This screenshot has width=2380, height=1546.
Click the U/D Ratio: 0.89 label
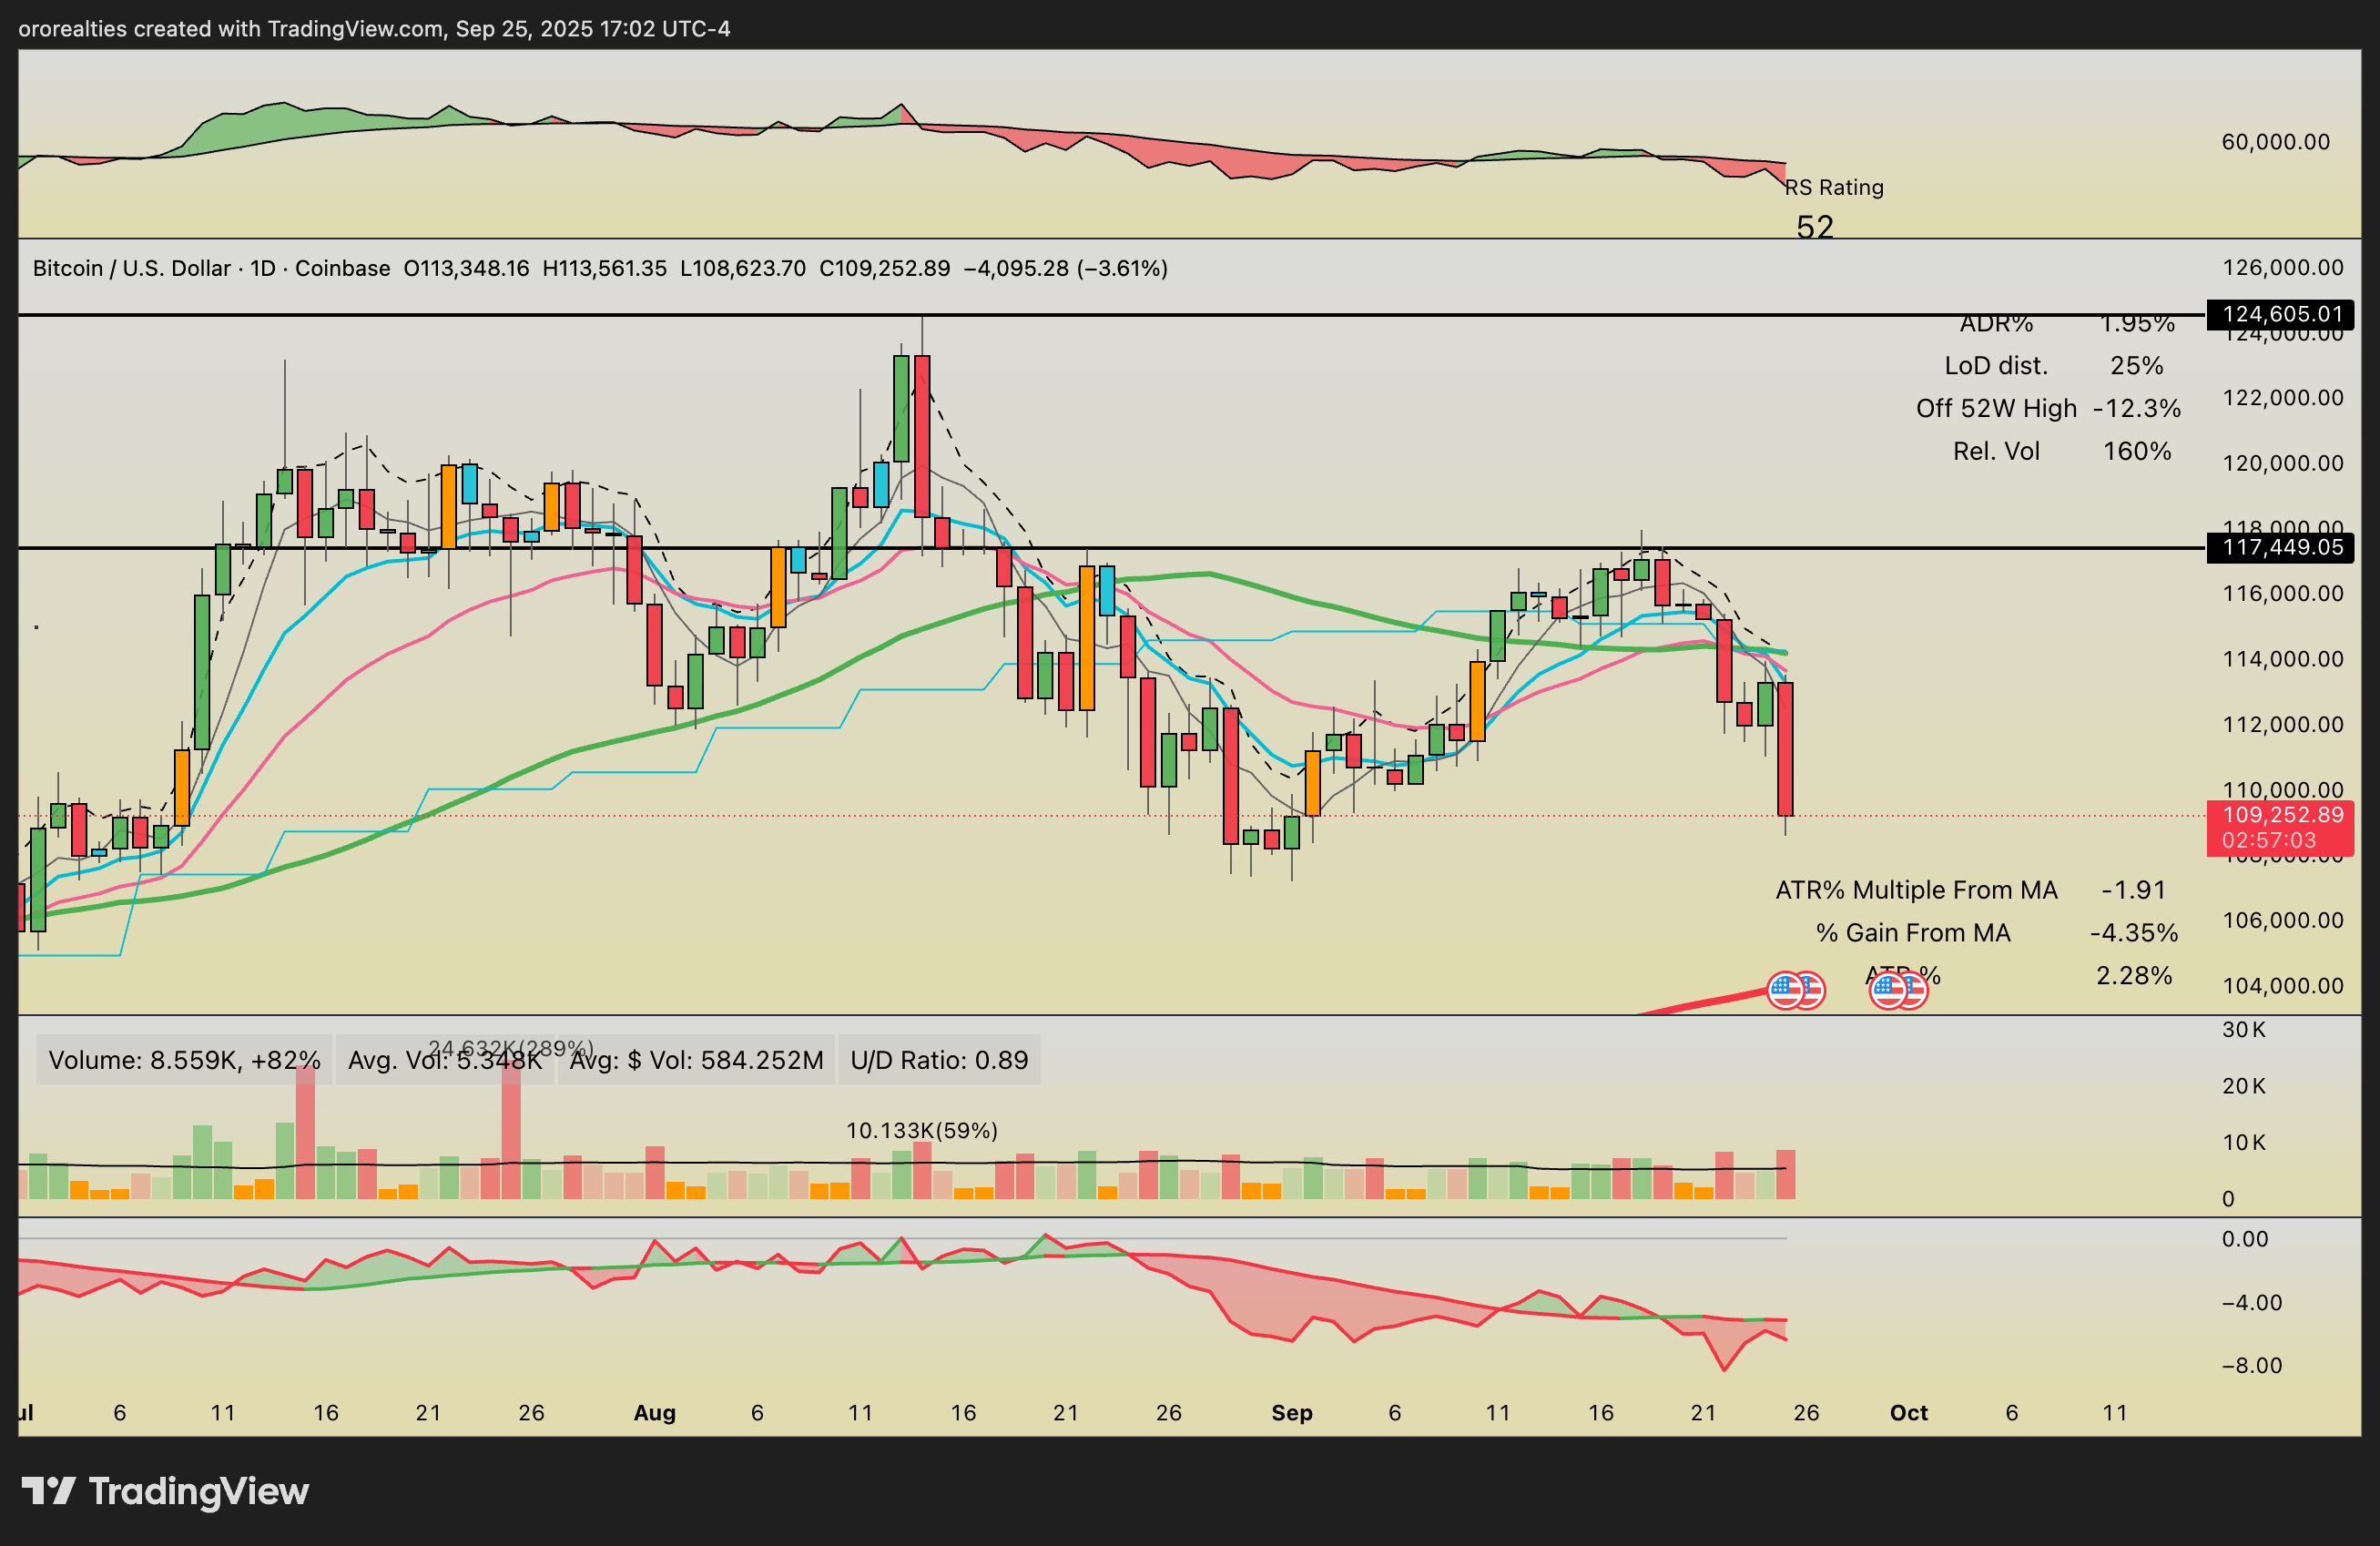tap(938, 1060)
